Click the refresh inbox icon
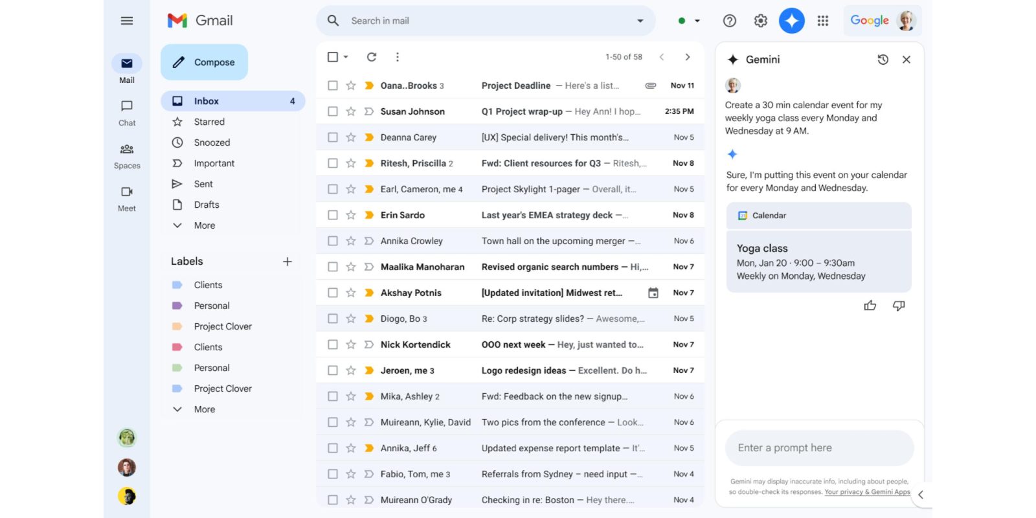This screenshot has height=518, width=1036. 372,57
